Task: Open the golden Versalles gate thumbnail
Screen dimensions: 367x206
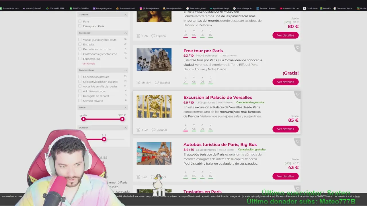Action: [x=154, y=106]
